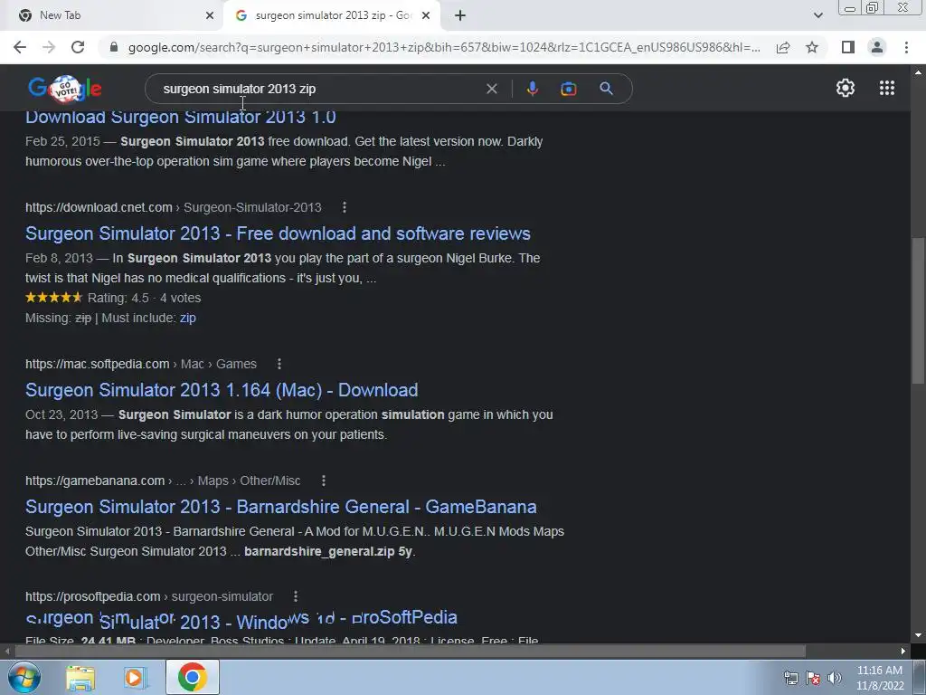The image size is (926, 695).
Task: Open the ProSoftPedia Windows result
Action: pos(241,619)
